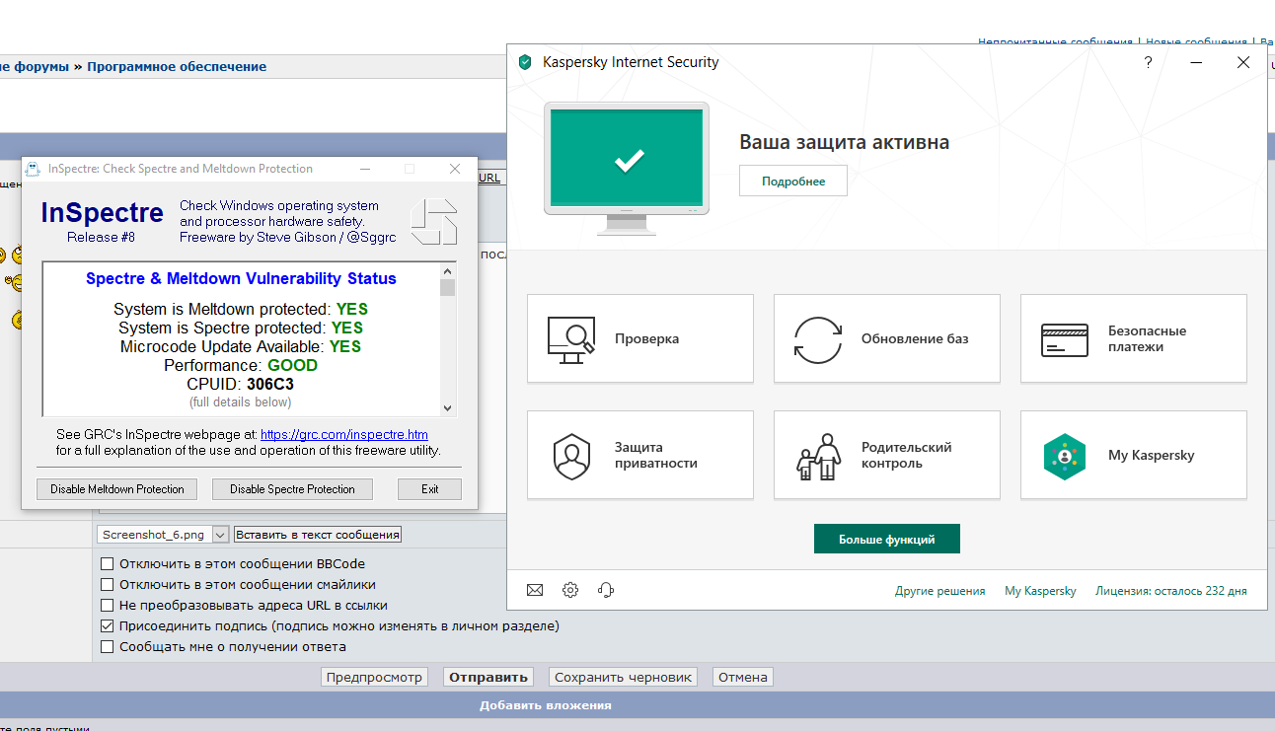Click the "Microcode Update Available: YES" line
The height and width of the screenshot is (731, 1275).
pos(241,346)
